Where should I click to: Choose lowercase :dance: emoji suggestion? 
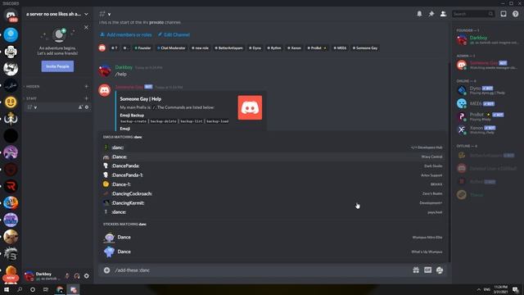point(273,212)
